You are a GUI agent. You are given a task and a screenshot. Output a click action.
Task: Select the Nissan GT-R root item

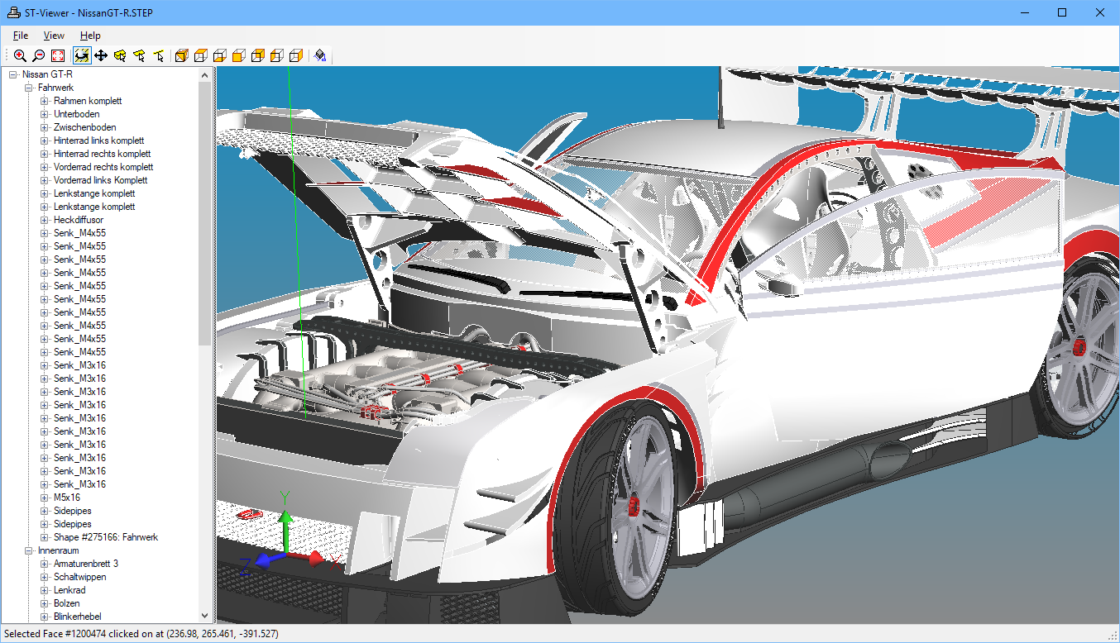click(x=47, y=74)
